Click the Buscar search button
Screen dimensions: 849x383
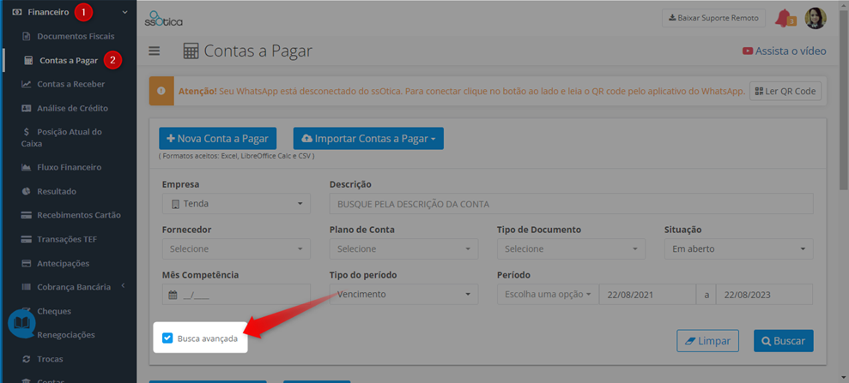(x=784, y=341)
